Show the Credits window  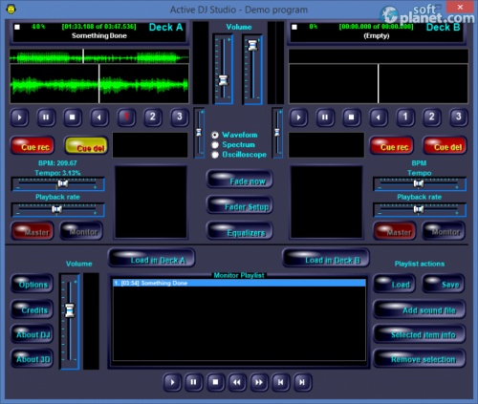click(x=33, y=308)
